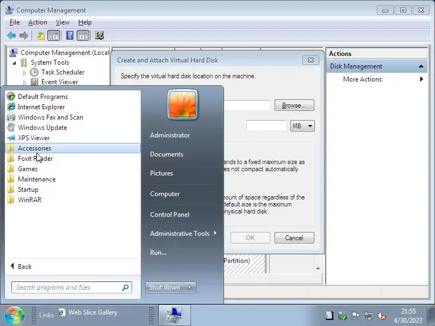
Task: Launch Internet Explorer from Start menu
Action: [73, 106]
